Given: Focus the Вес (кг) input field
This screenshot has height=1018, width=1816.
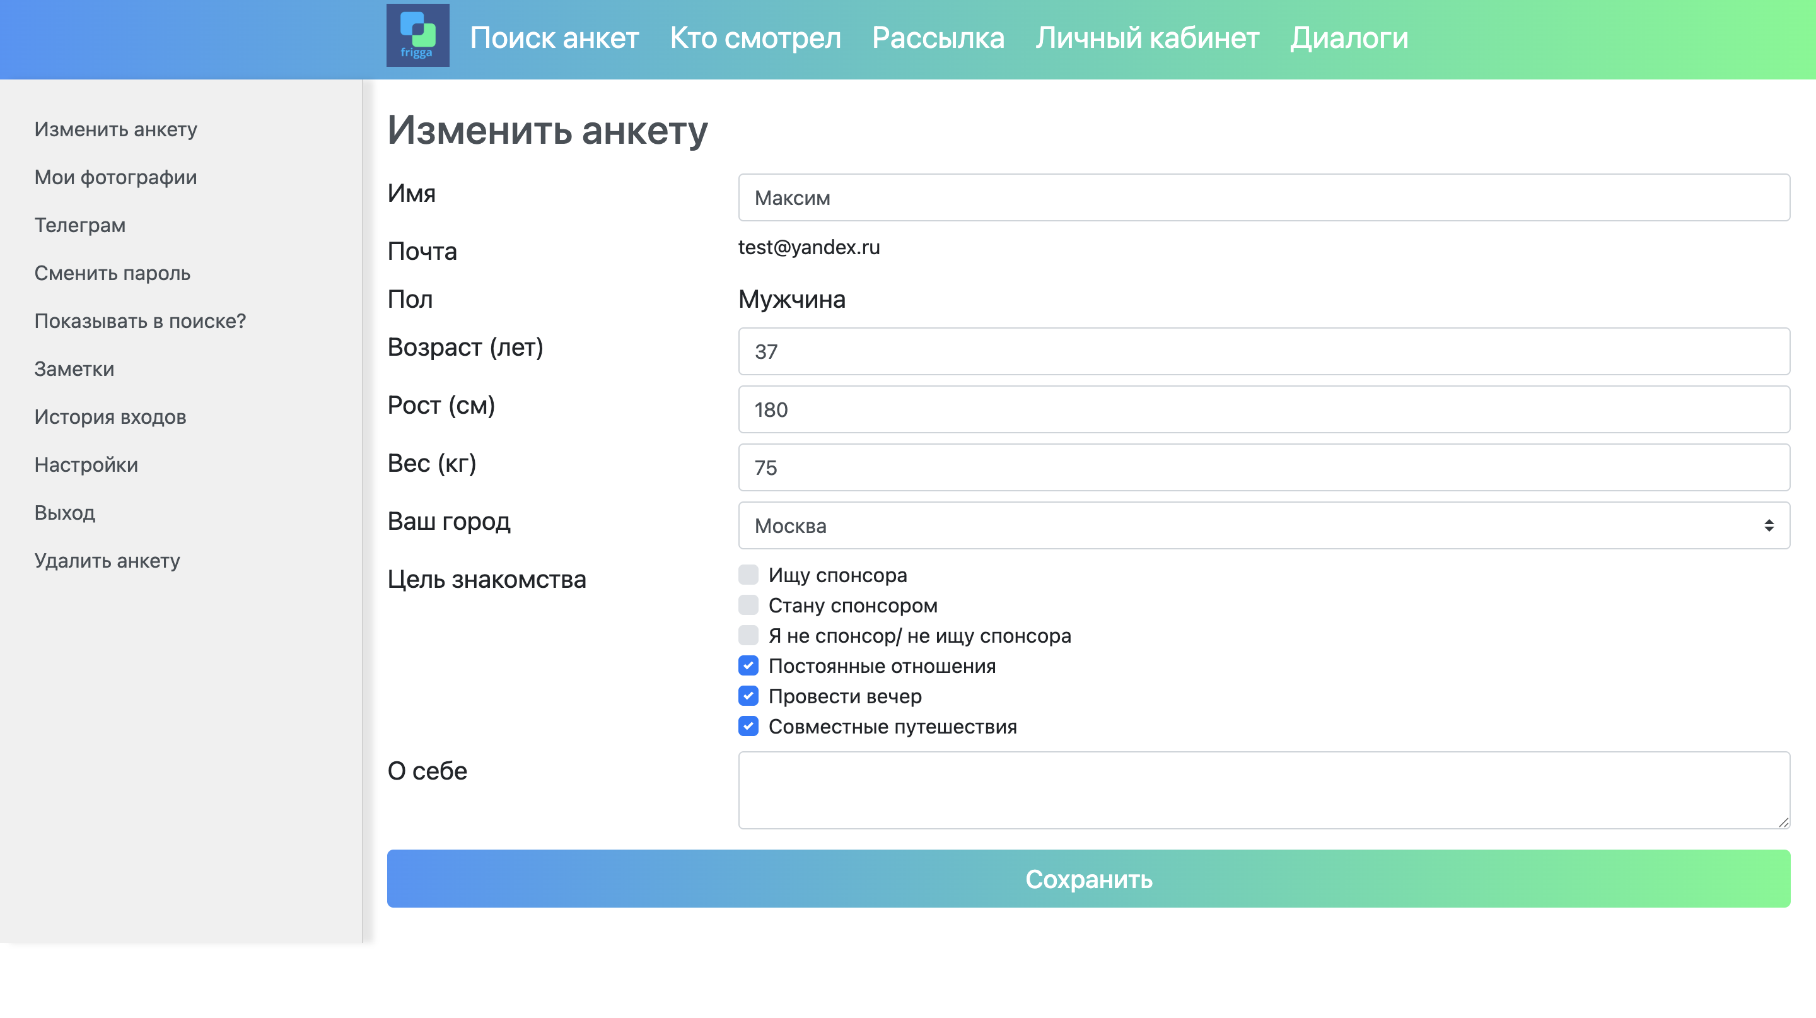Looking at the screenshot, I should pyautogui.click(x=1263, y=467).
